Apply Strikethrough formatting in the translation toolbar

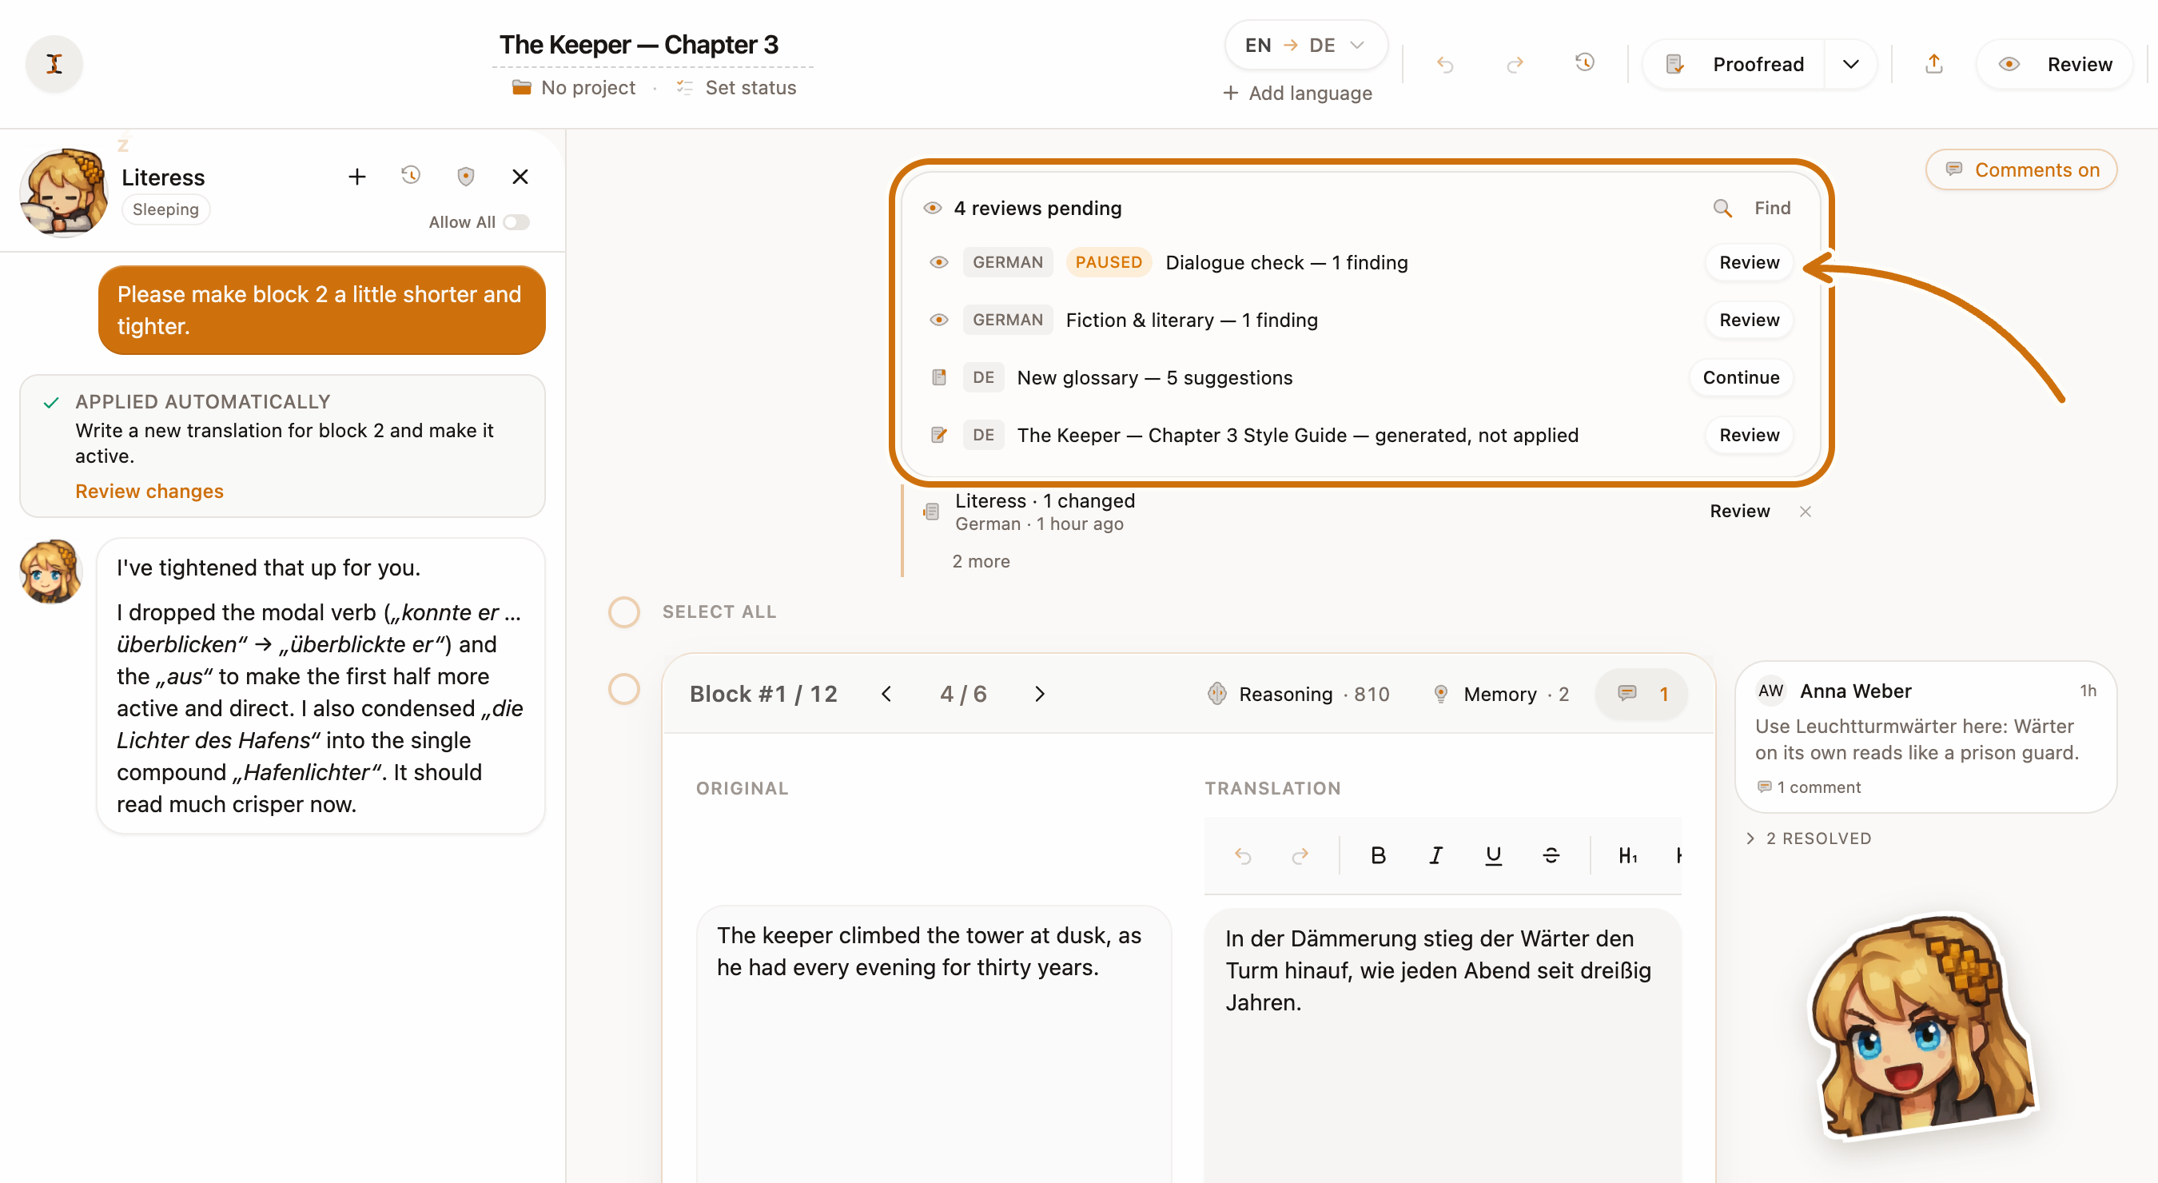[1551, 855]
